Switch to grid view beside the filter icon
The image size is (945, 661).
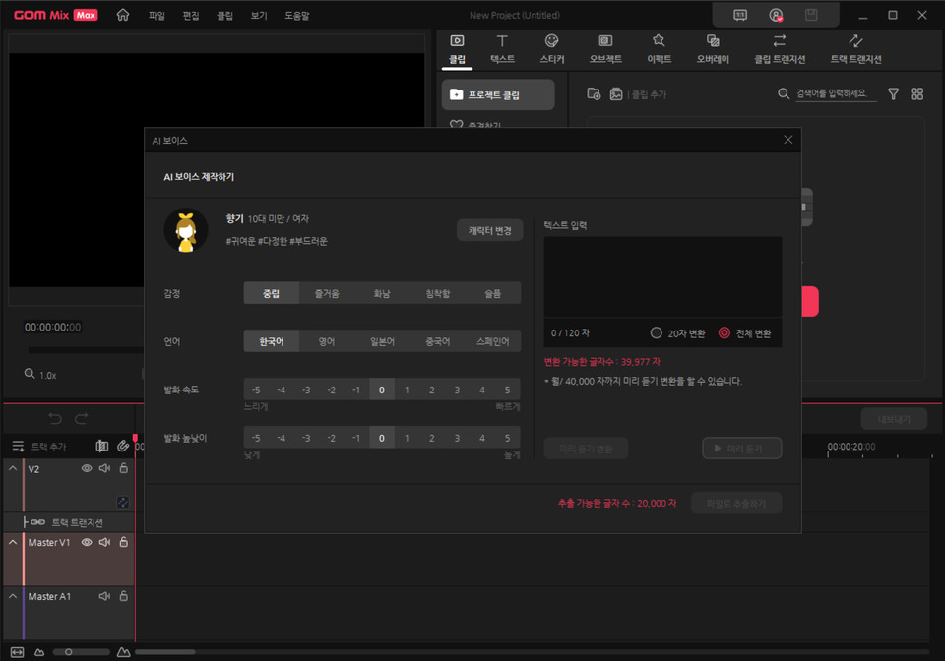coord(917,92)
